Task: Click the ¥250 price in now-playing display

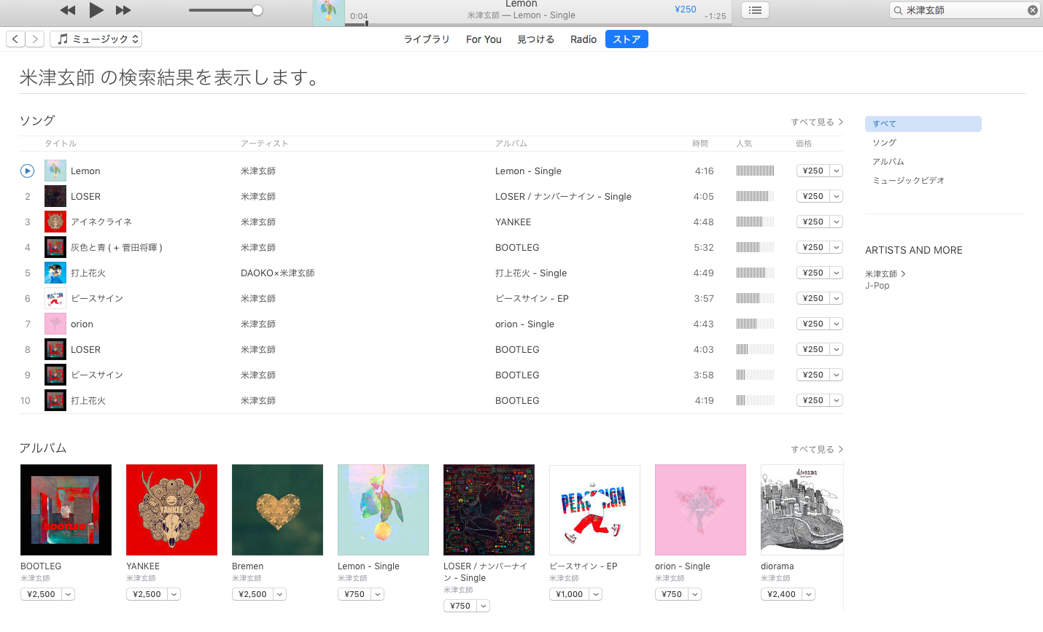Action: pos(686,9)
